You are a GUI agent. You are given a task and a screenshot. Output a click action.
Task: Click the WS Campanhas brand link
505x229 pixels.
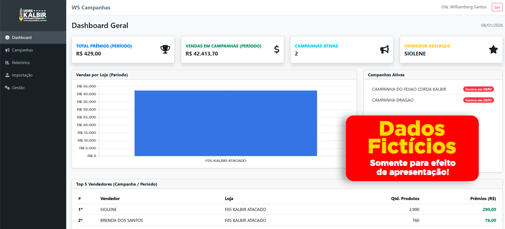[x=91, y=8]
